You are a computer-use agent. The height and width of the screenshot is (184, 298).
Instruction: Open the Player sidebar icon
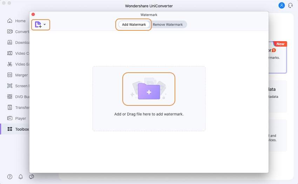10,118
